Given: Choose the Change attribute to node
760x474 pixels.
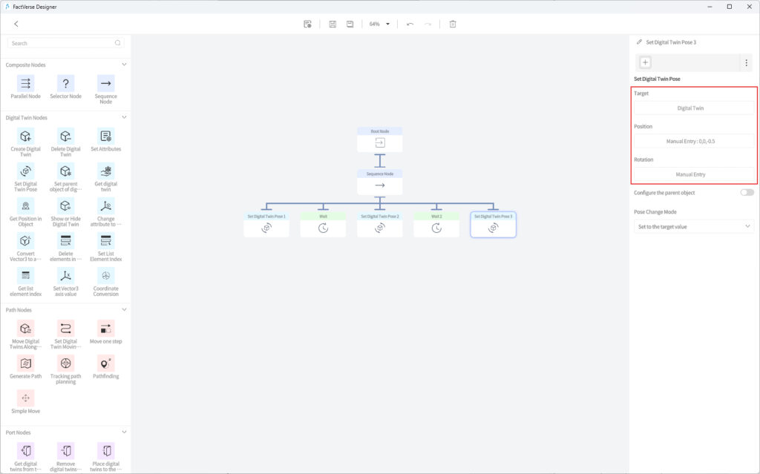Looking at the screenshot, I should 105,206.
